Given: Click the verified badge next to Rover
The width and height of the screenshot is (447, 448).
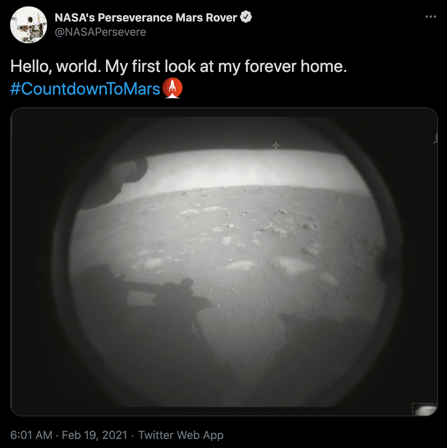Looking at the screenshot, I should 246,17.
